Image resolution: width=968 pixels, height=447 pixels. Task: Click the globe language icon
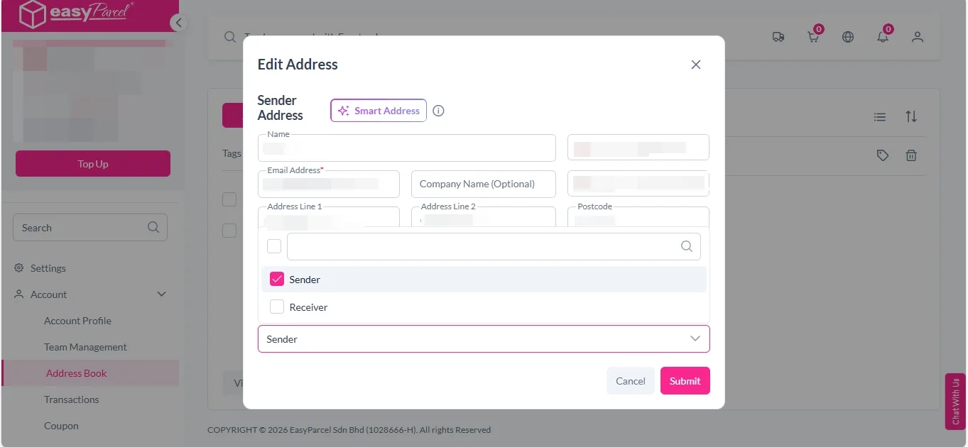point(848,37)
